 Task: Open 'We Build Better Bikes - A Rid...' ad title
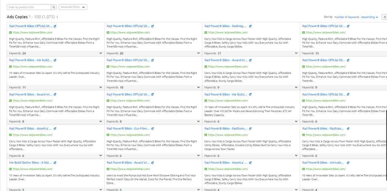[30, 163]
